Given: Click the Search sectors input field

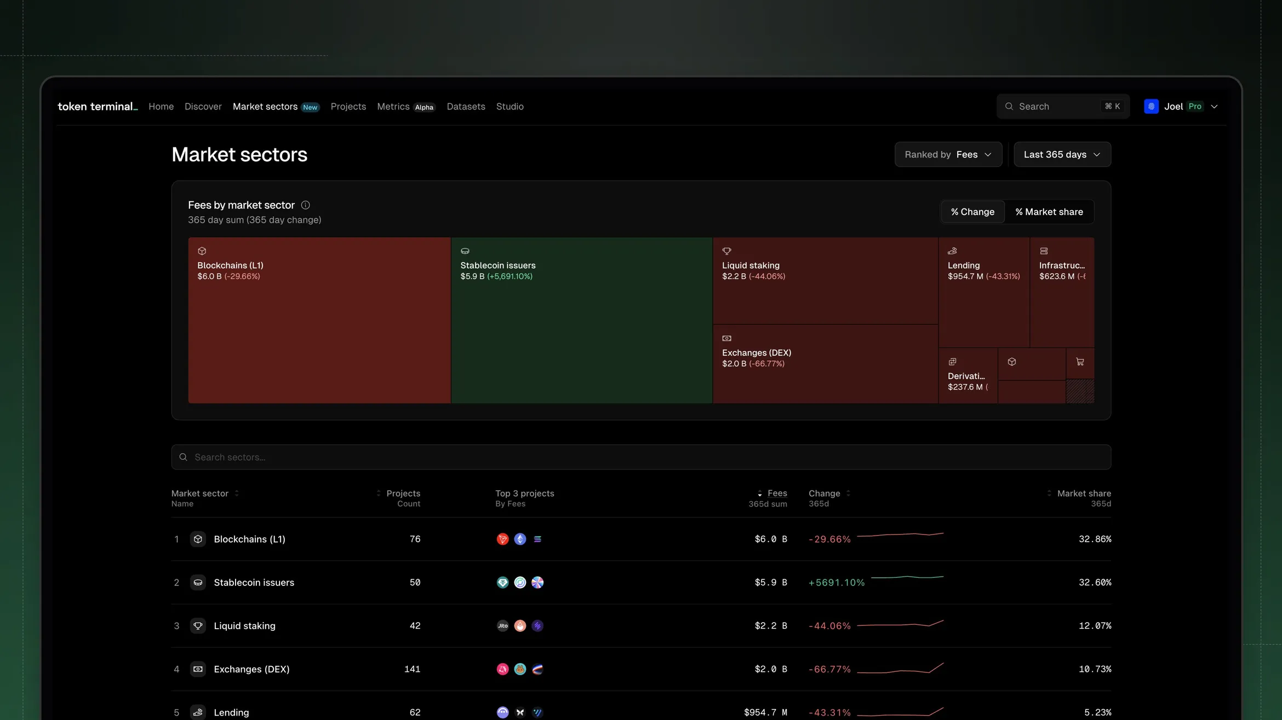Looking at the screenshot, I should click(641, 457).
